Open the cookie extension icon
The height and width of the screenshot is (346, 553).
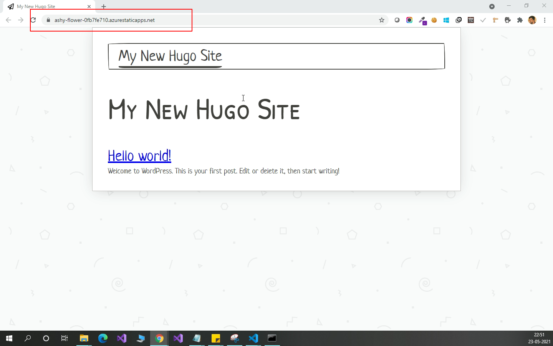[x=434, y=20]
